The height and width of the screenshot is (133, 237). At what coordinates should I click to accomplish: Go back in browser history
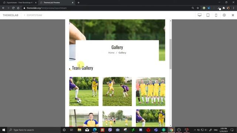tap(3, 8)
